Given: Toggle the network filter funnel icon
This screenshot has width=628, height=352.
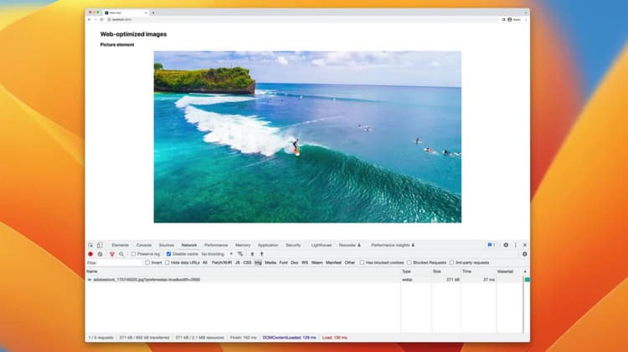Looking at the screenshot, I should coord(112,254).
